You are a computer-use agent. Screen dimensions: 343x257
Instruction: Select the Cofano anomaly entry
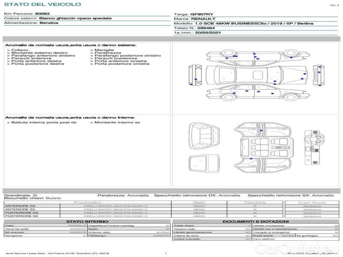tap(19, 50)
